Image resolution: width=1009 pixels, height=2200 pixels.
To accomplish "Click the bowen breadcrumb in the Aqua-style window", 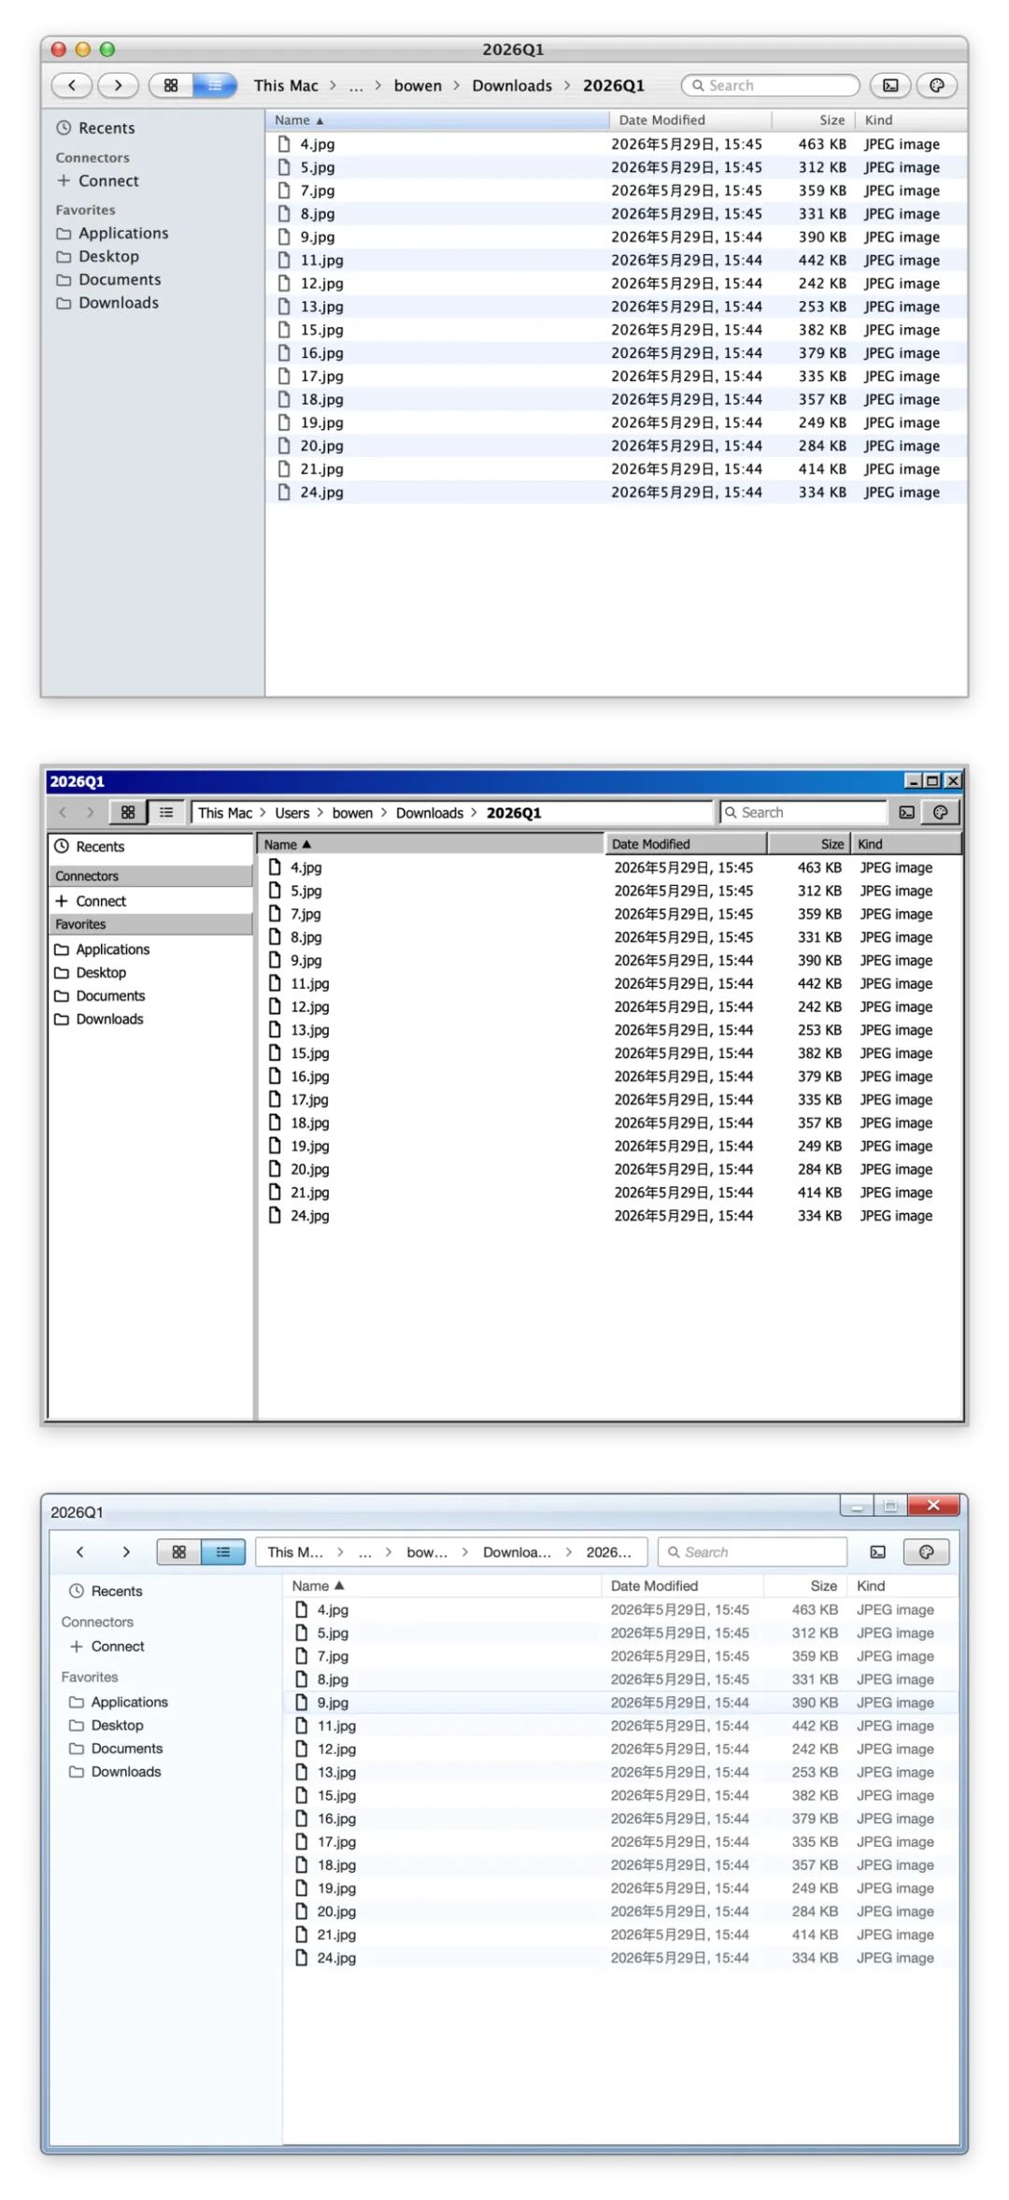I will 418,86.
